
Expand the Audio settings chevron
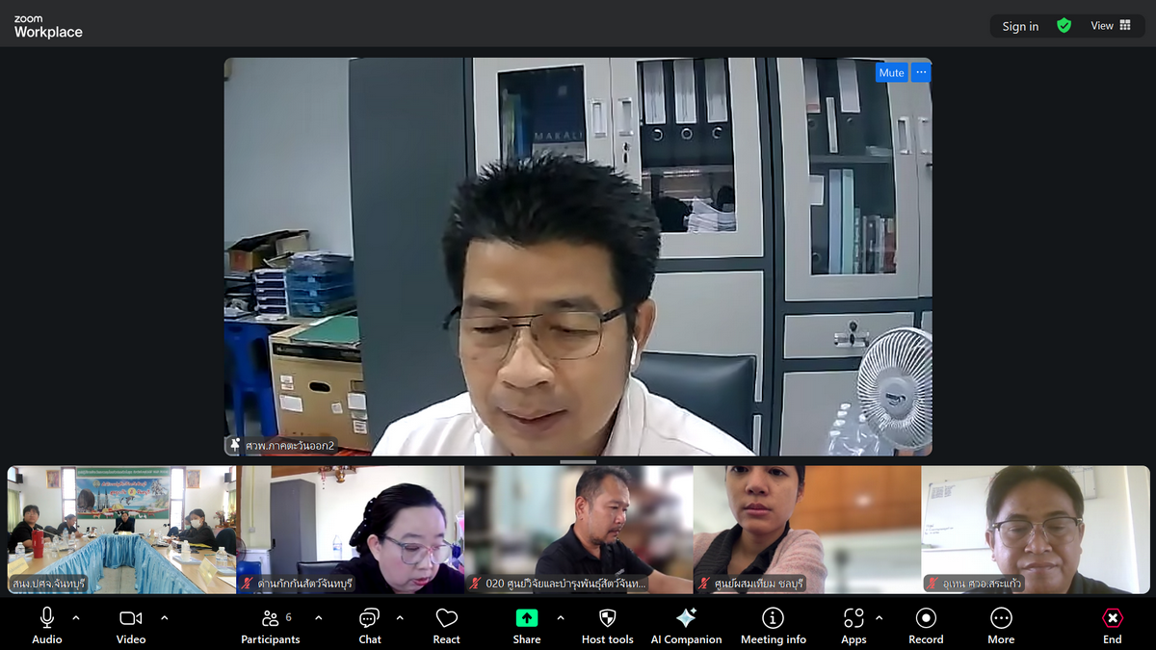(76, 617)
